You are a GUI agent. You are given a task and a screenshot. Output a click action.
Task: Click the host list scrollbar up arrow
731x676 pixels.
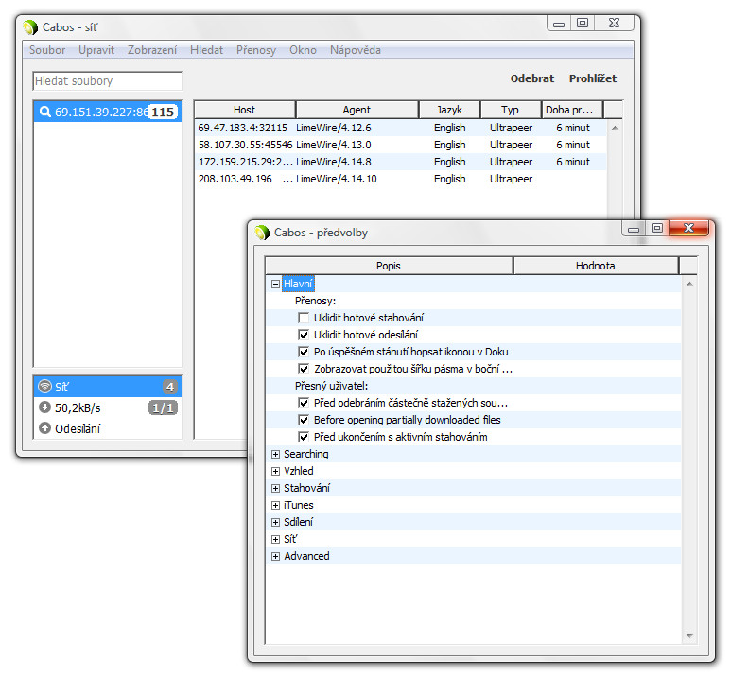(615, 128)
